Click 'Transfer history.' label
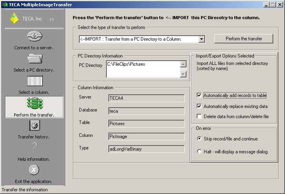The image size is (285, 194). point(34,137)
